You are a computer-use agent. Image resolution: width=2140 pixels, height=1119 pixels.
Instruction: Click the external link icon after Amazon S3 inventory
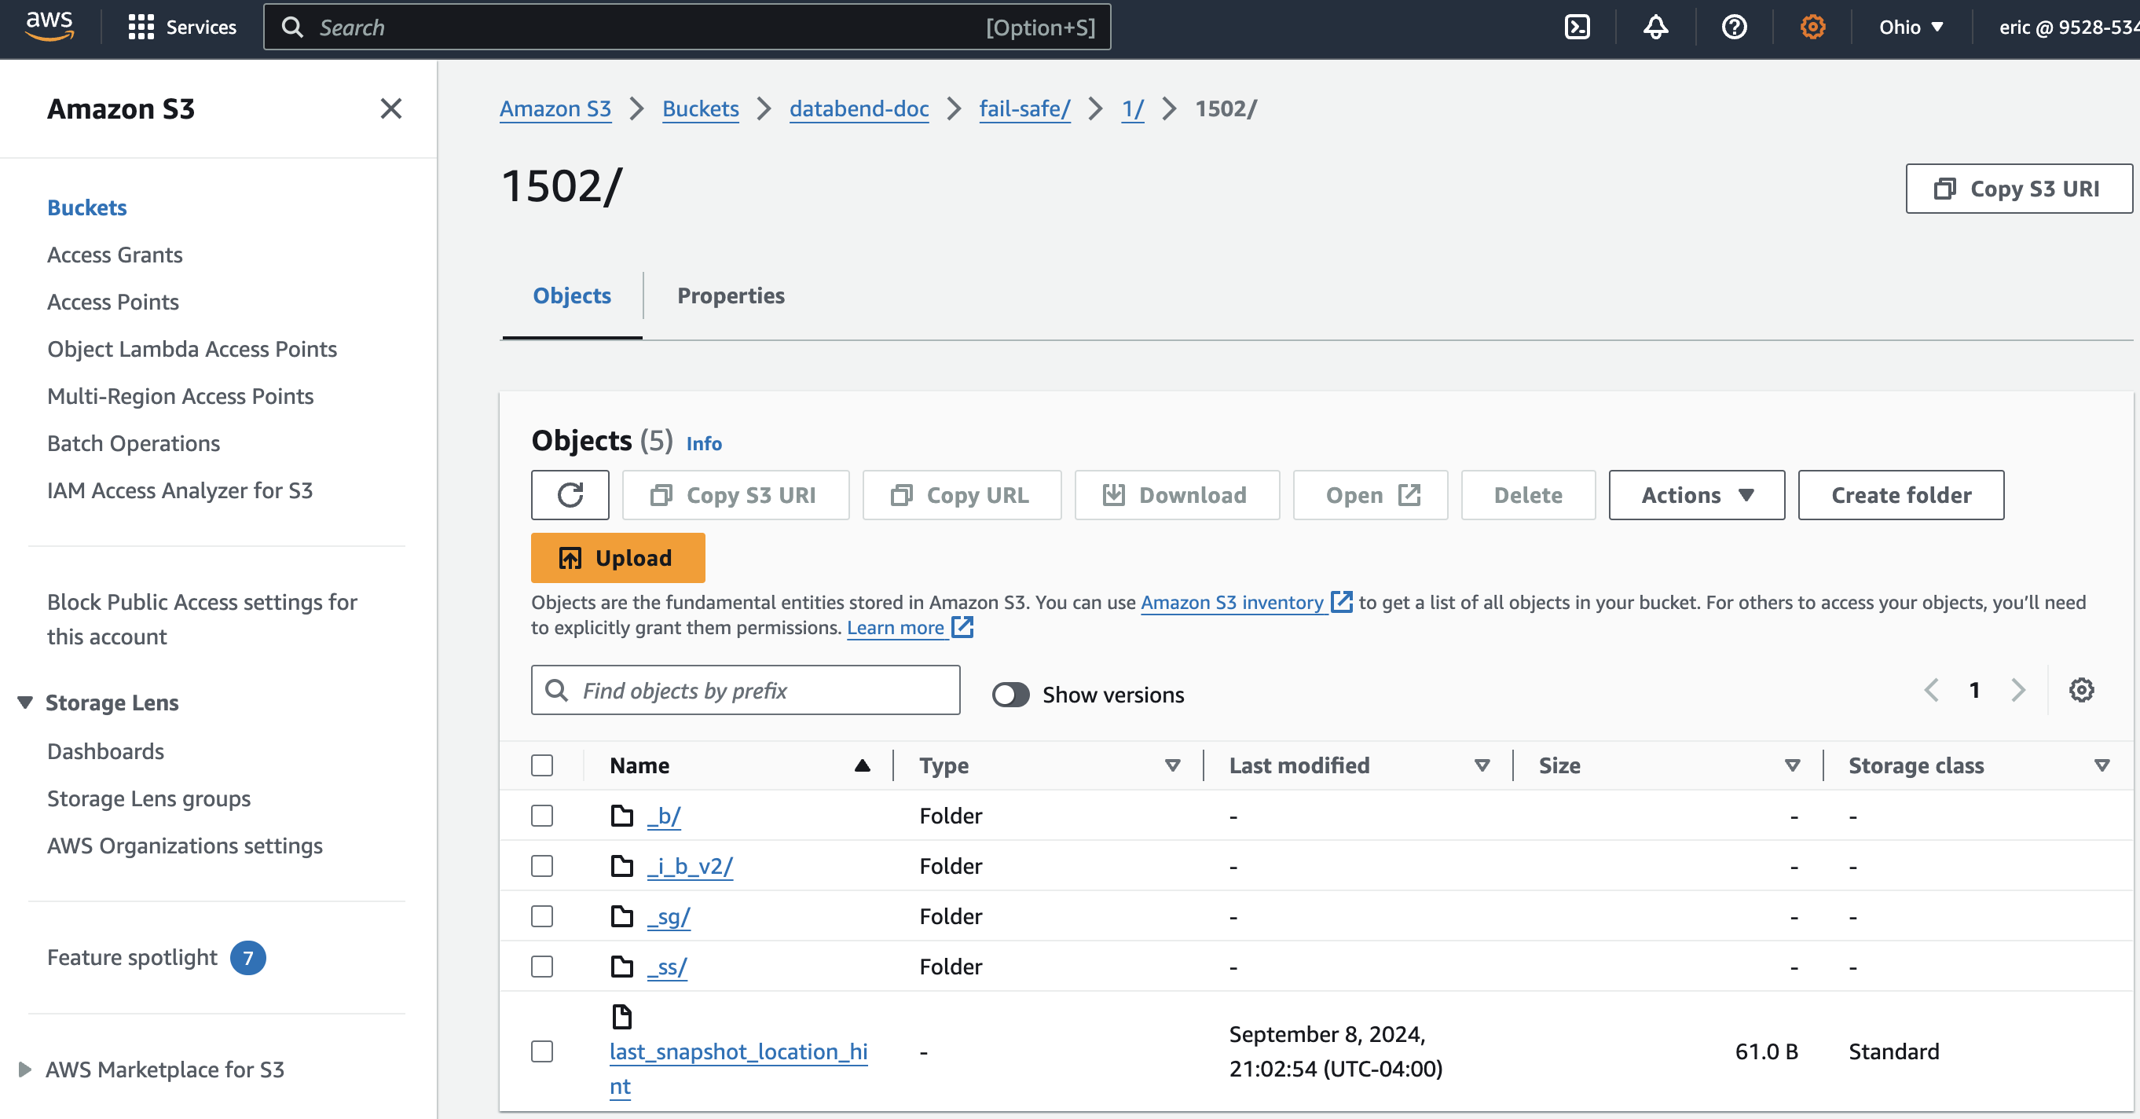(1341, 601)
